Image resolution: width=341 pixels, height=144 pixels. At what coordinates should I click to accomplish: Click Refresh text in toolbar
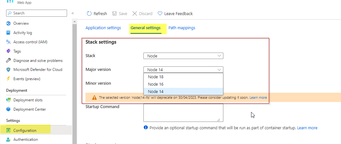pos(100,14)
